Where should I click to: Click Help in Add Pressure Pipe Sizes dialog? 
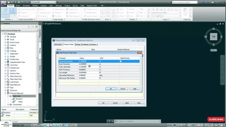pyautogui.click(x=135, y=89)
